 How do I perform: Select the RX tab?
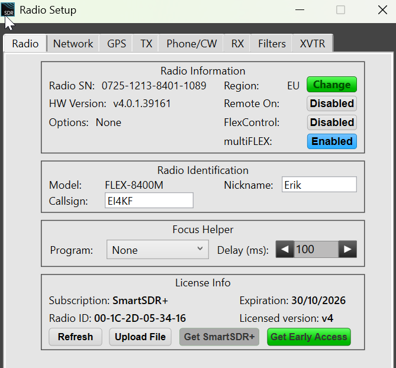(x=237, y=44)
